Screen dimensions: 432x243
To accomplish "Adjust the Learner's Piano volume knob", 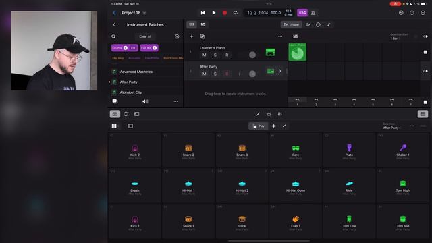I will coord(252,55).
